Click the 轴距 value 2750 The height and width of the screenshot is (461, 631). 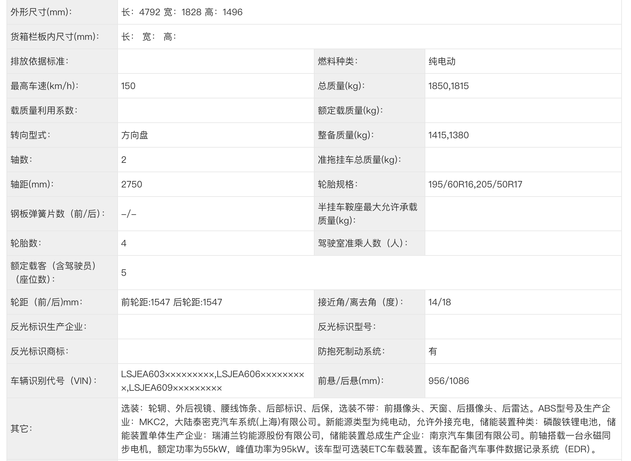132,184
